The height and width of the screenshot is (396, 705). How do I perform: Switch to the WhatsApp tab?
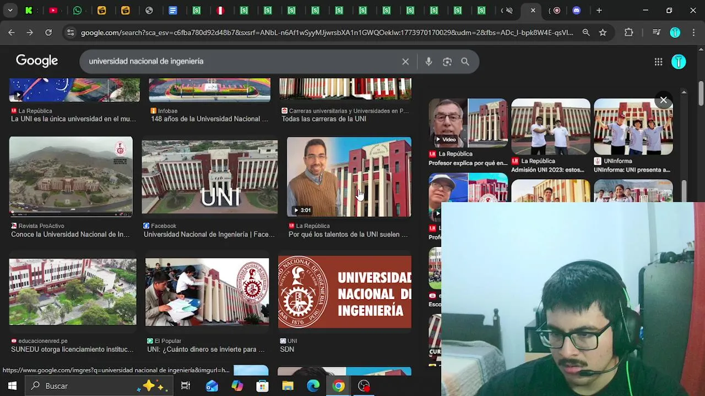pos(77,10)
